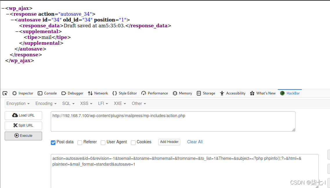This screenshot has width=330, height=188.
Task: Grab the URL box resize handle
Action: tap(294, 130)
